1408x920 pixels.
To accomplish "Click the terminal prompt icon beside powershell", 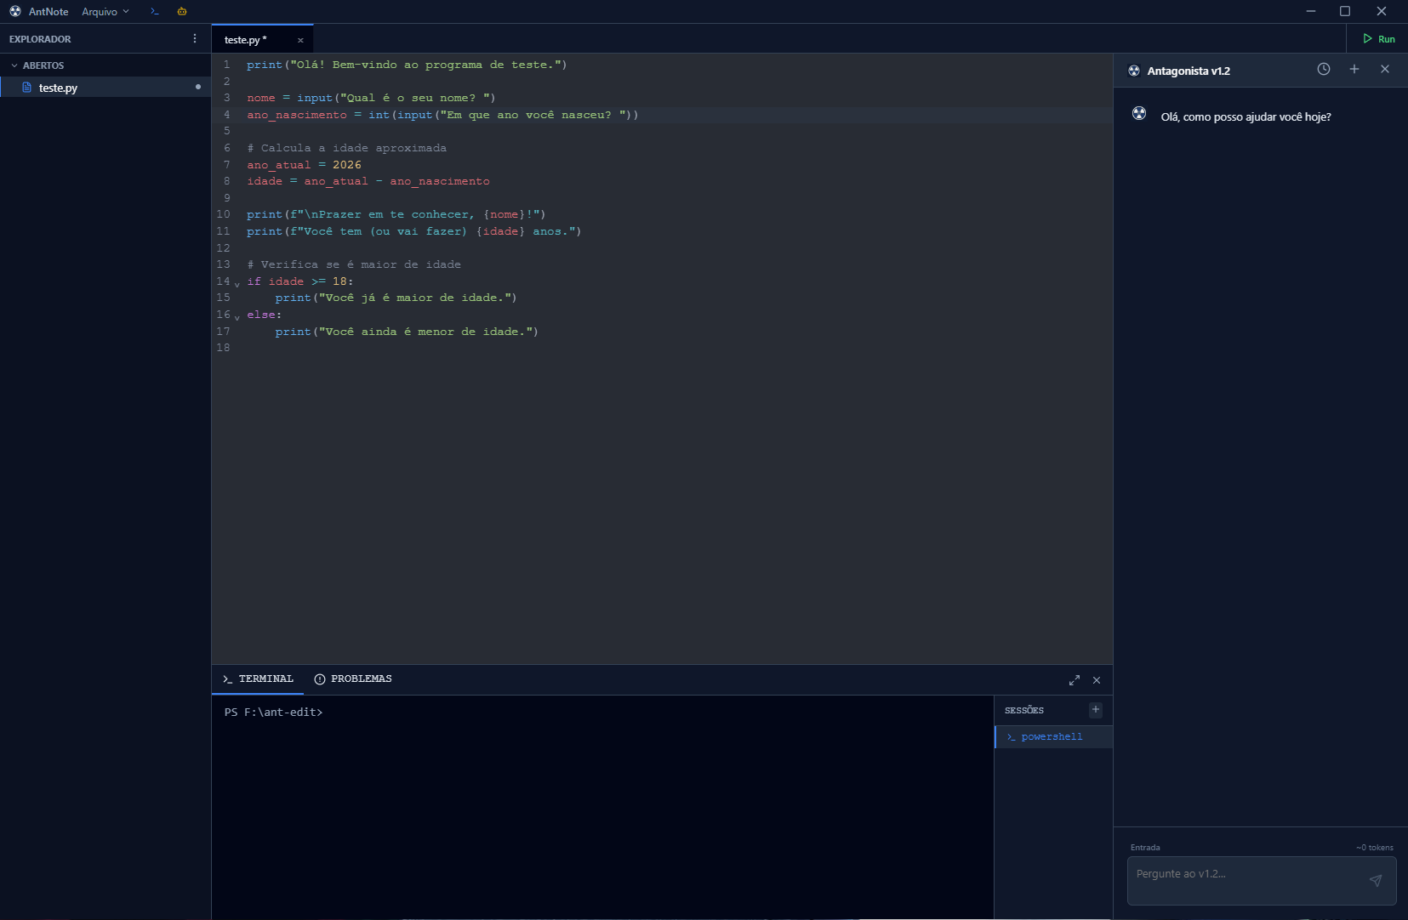I will click(x=1011, y=736).
